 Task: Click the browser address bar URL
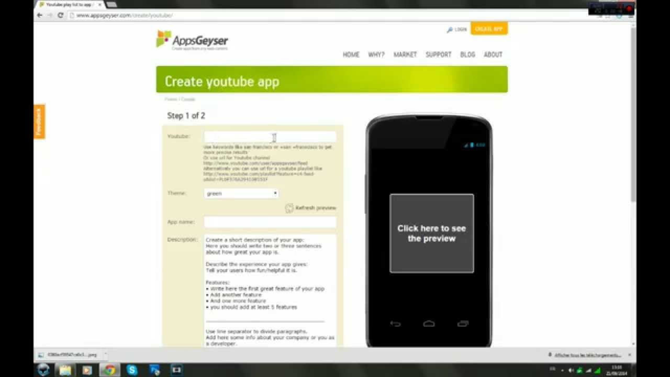pos(125,15)
